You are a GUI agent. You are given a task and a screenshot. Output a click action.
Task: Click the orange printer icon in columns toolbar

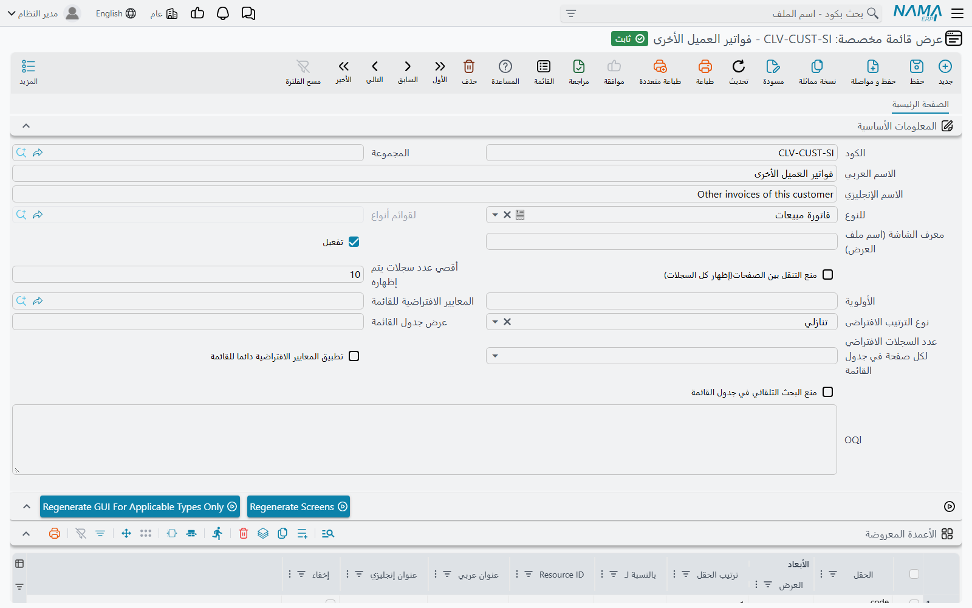point(55,533)
